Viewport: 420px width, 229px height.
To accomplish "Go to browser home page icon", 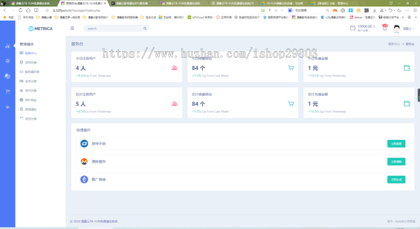I will (28, 10).
